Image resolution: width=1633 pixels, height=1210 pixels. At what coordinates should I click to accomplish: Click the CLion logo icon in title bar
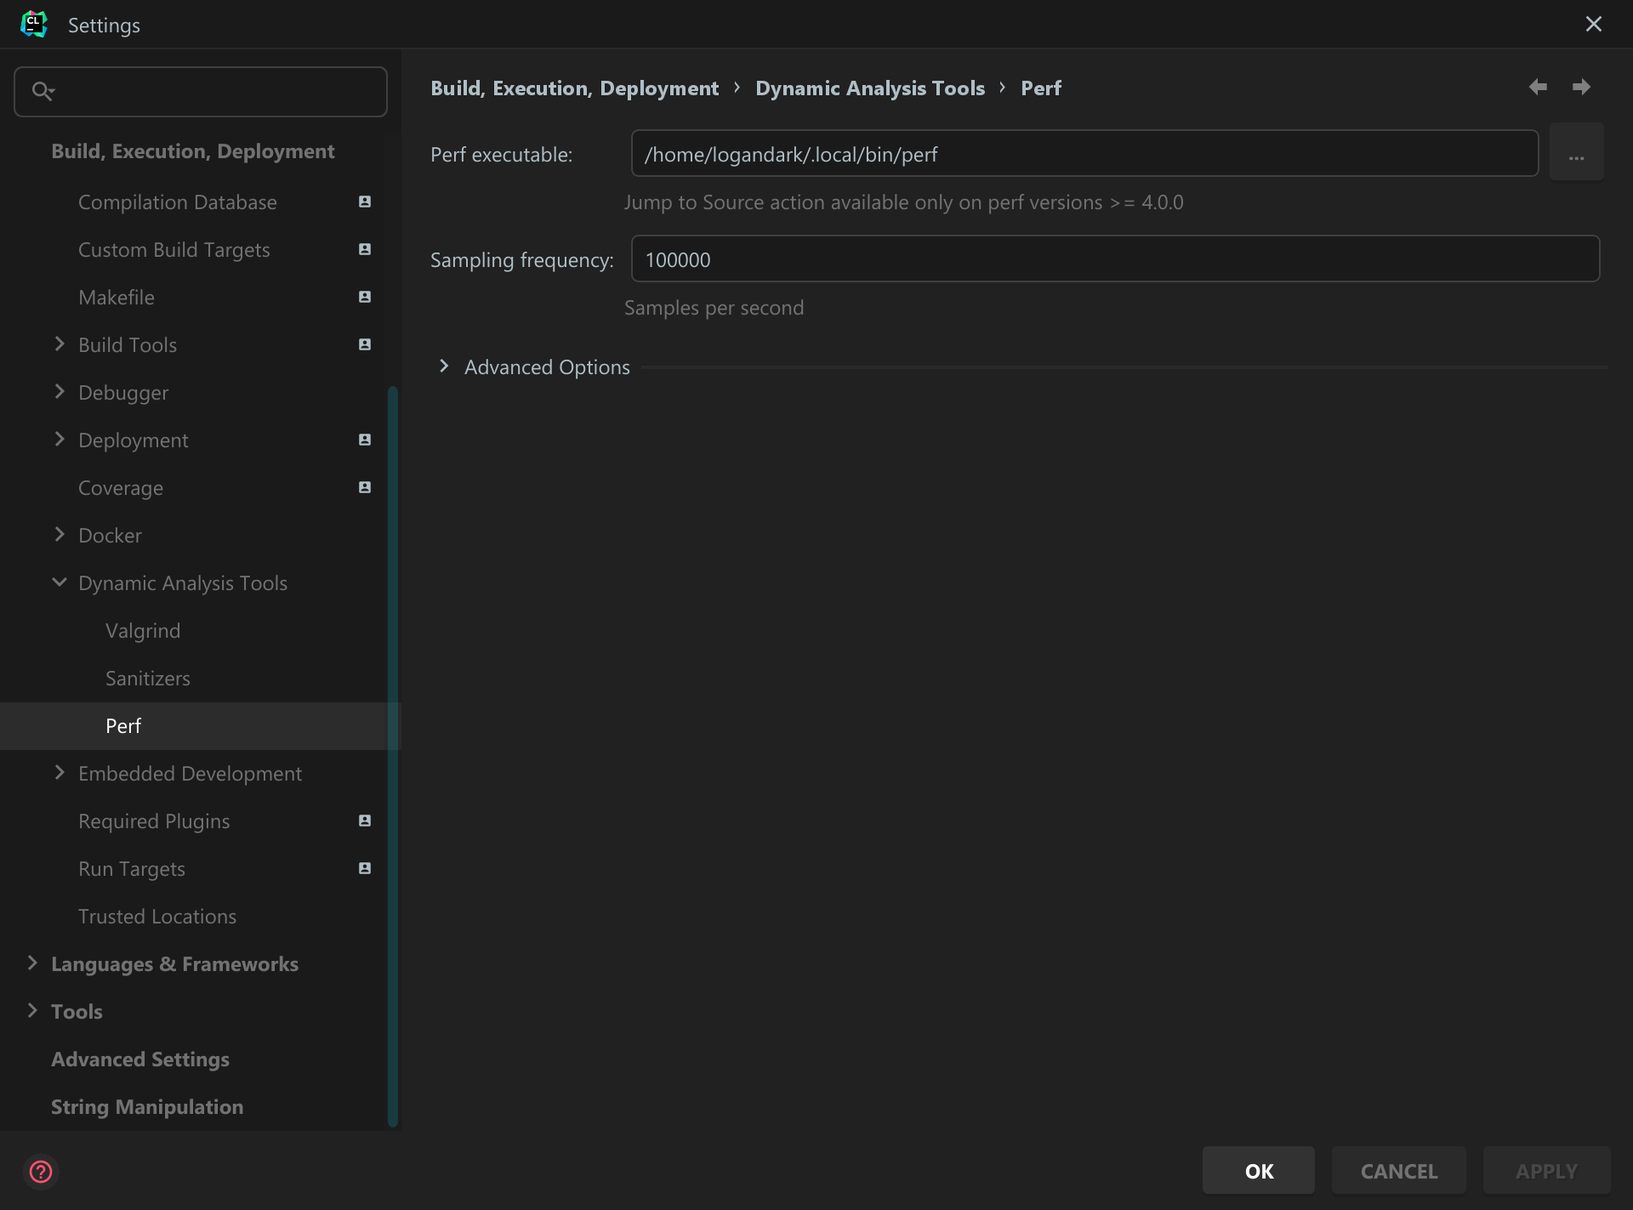pyautogui.click(x=34, y=24)
